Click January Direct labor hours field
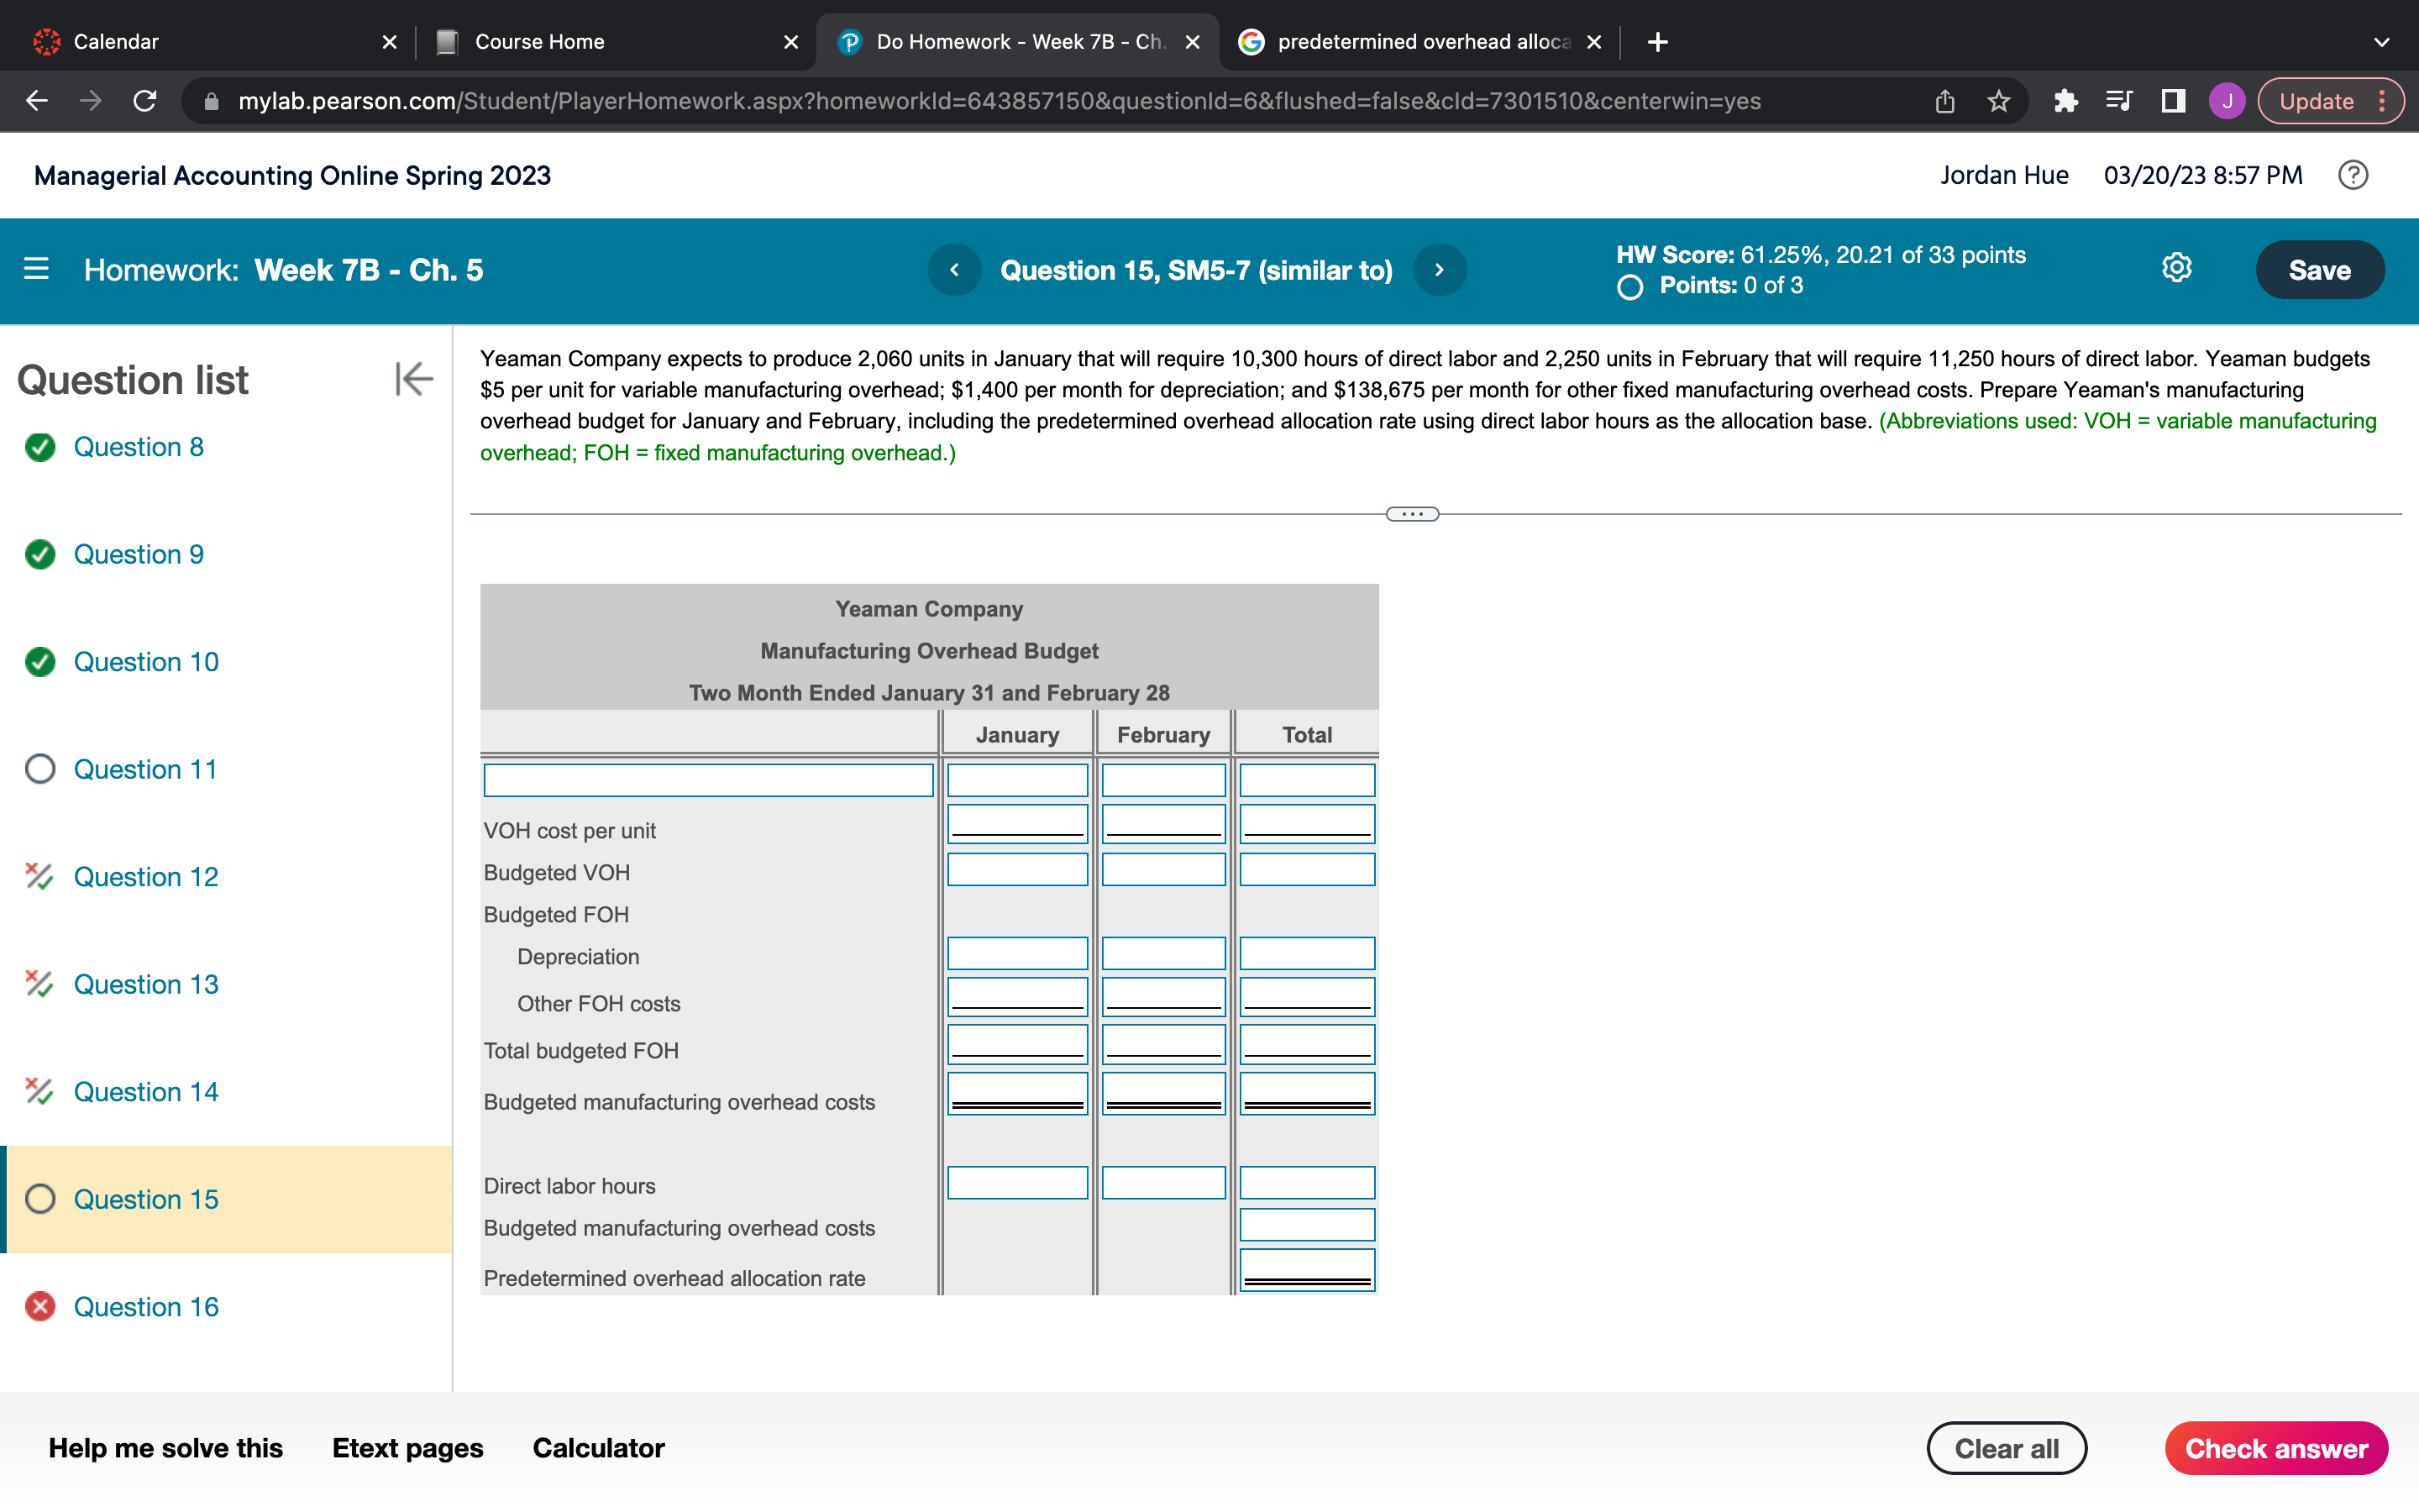The image size is (2419, 1512). coord(1016,1183)
